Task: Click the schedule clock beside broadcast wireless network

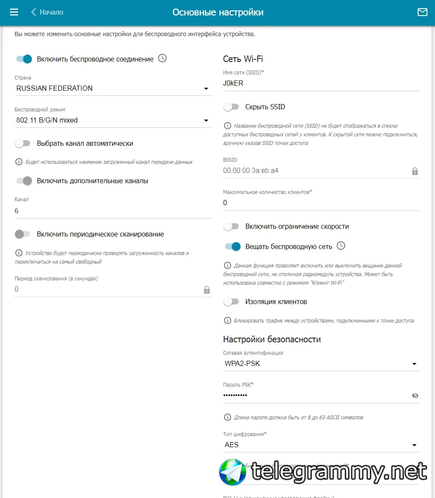Action: click(x=341, y=246)
